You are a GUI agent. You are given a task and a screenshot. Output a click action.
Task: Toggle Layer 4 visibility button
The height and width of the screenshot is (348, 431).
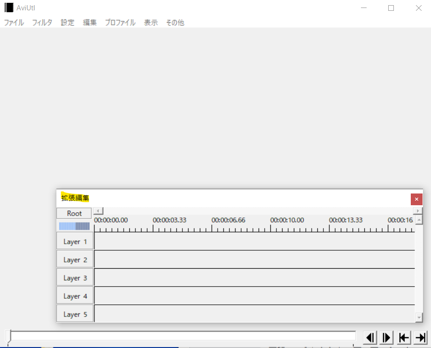tap(75, 295)
